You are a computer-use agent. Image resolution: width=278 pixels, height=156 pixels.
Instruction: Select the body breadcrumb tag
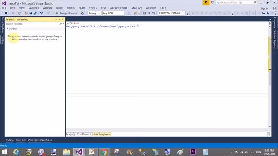[x=69, y=134]
